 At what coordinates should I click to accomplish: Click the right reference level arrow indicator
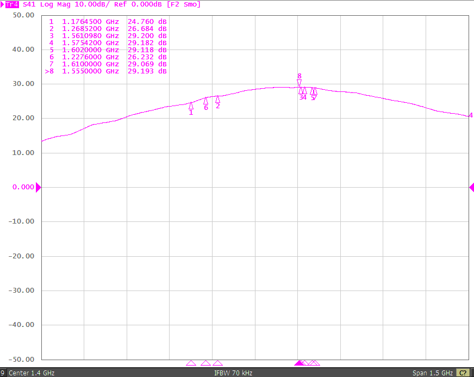(x=471, y=187)
